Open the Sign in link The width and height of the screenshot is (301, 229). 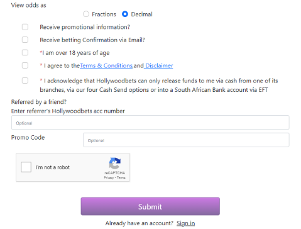185,223
